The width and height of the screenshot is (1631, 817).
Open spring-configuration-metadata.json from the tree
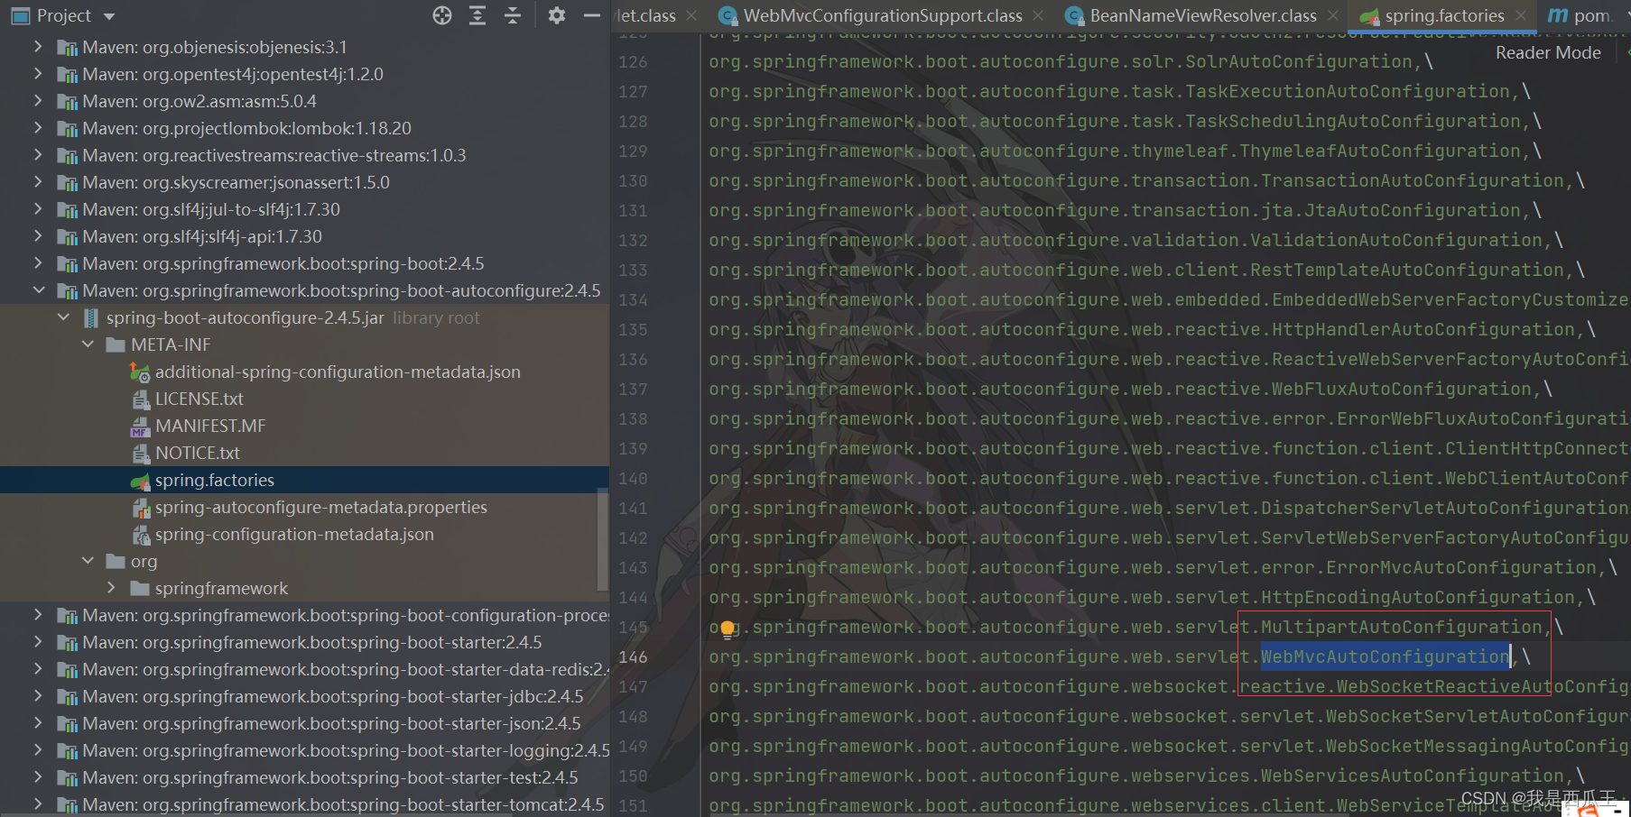pyautogui.click(x=295, y=534)
